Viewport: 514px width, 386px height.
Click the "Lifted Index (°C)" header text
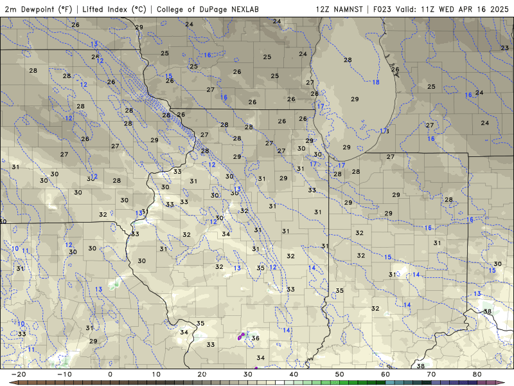click(x=114, y=9)
